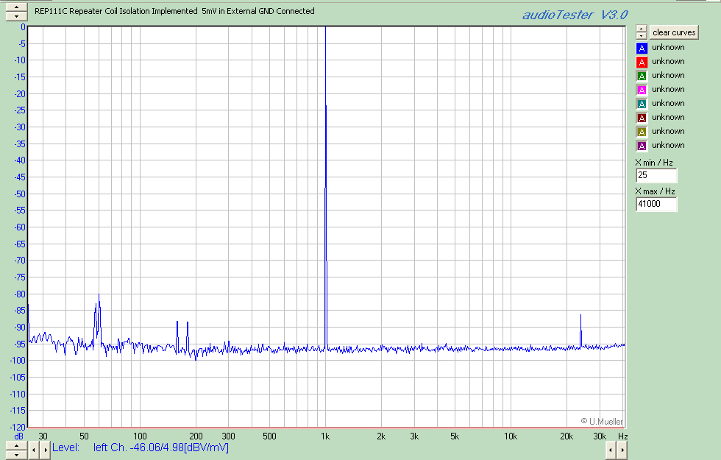Click 'unknown' label beside purple curve icon
The width and height of the screenshot is (721, 460).
coord(668,146)
